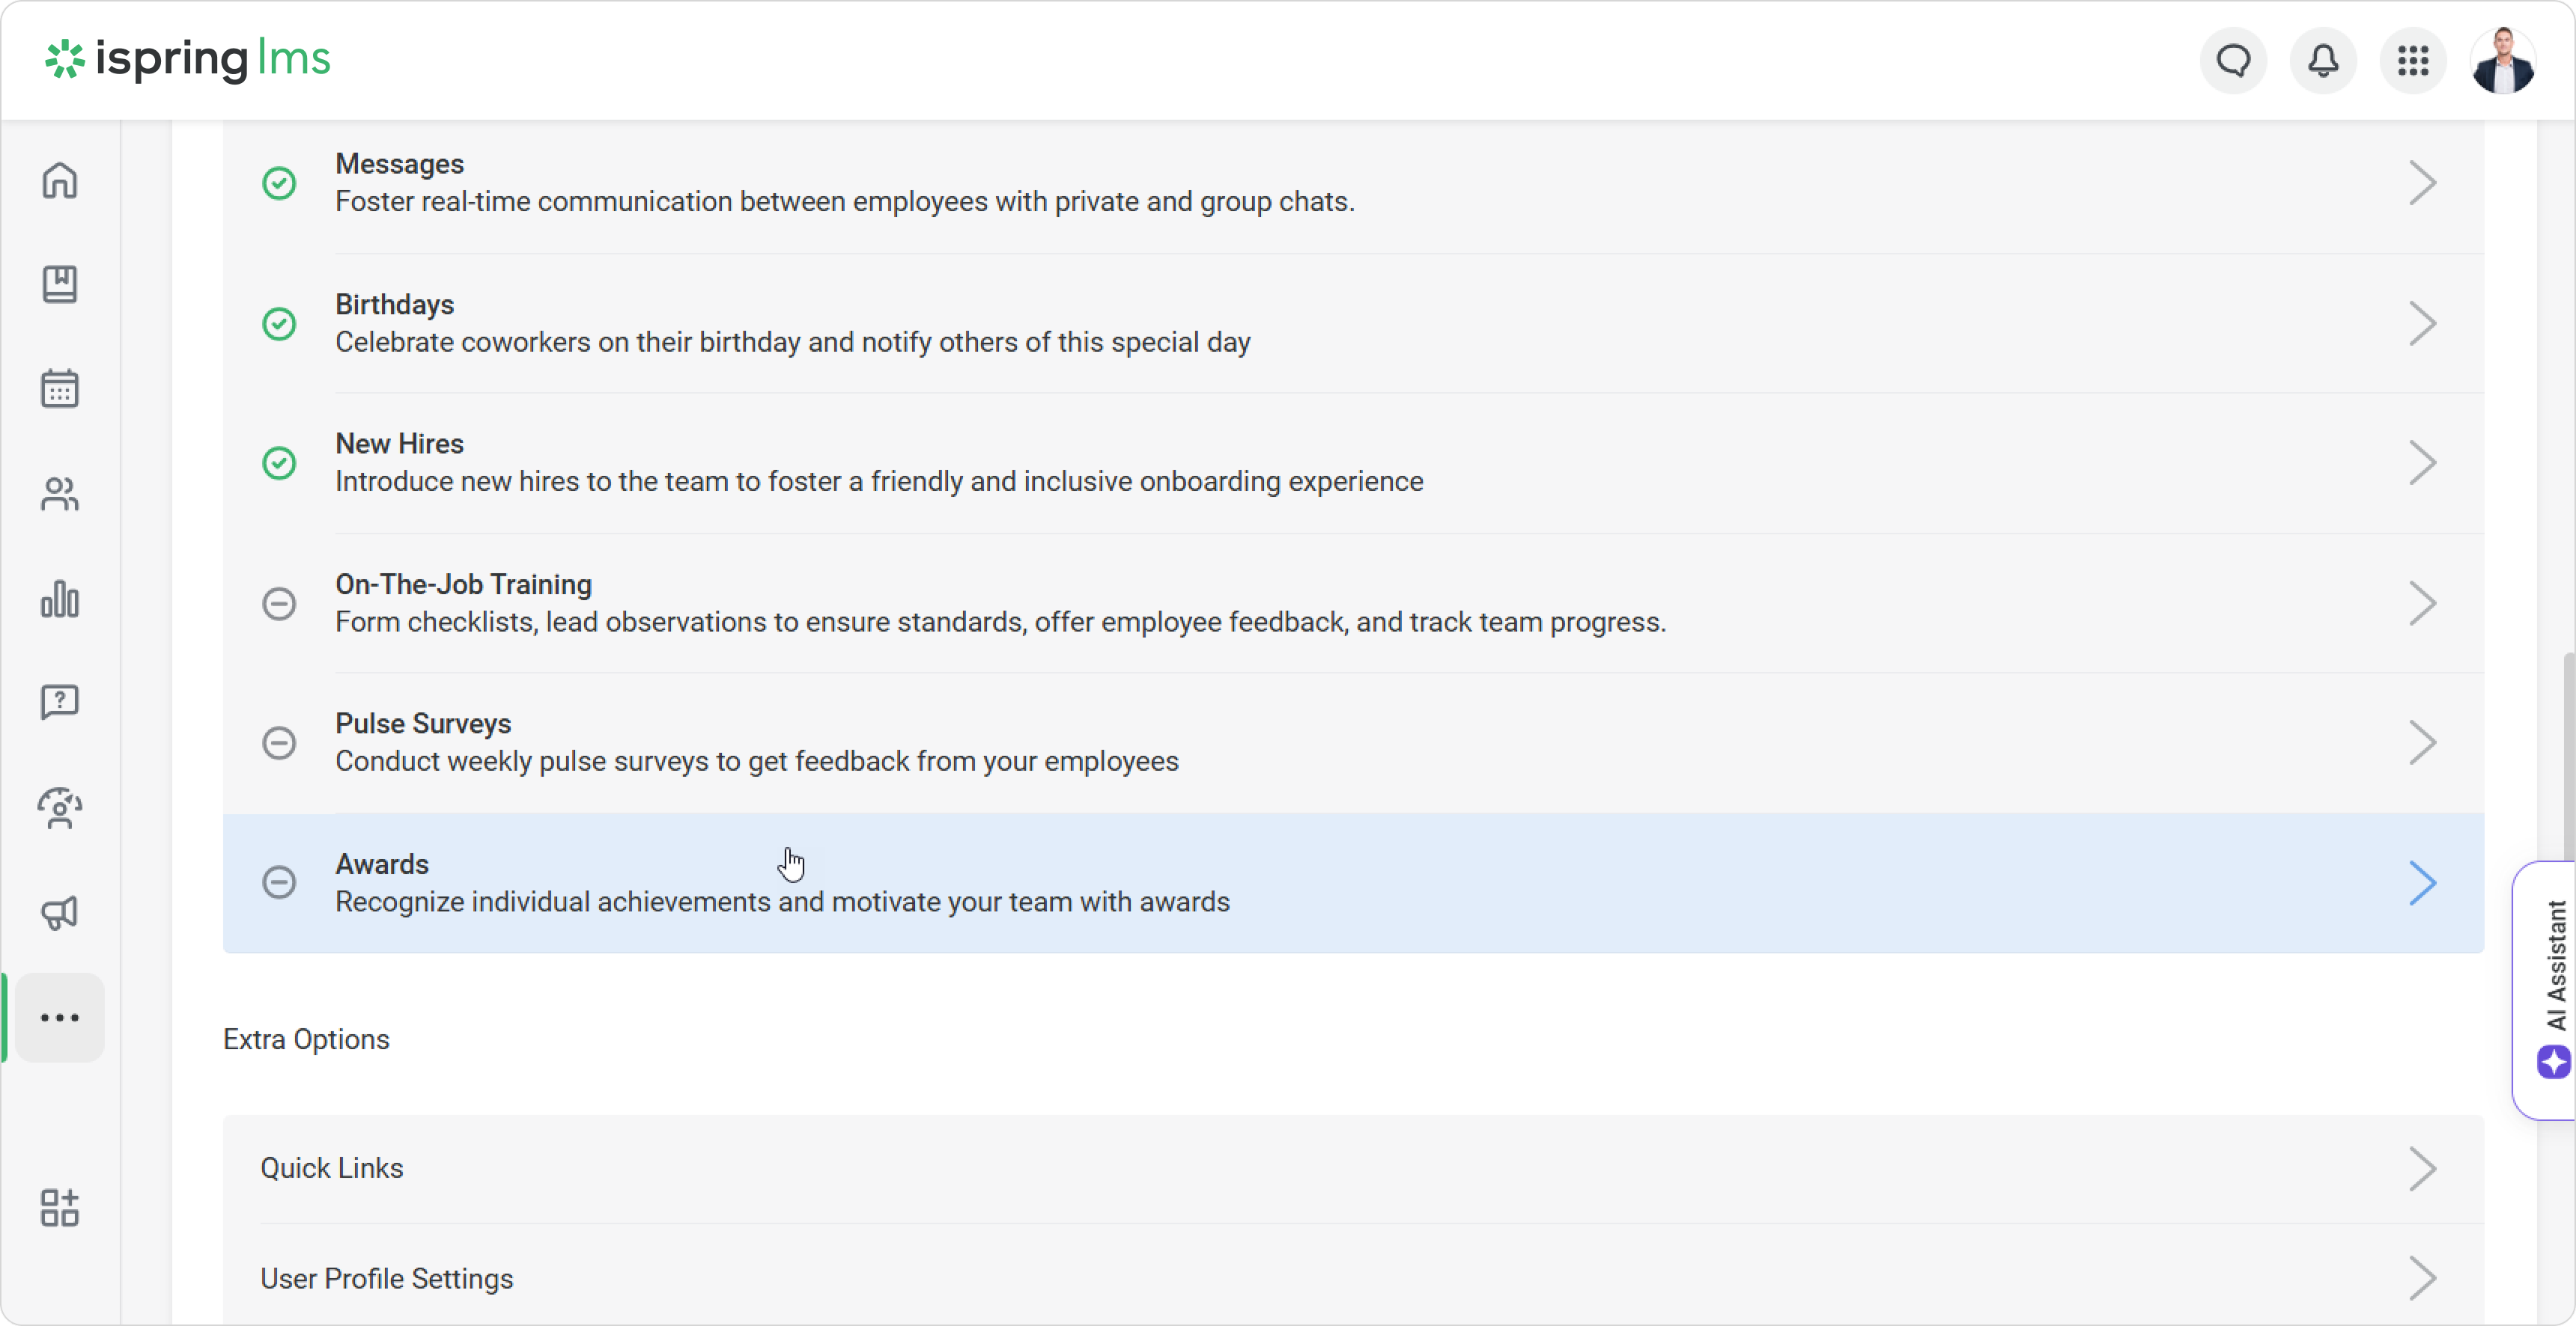Select the More (three dots) sidebar item
The width and height of the screenshot is (2576, 1326).
coord(60,1017)
